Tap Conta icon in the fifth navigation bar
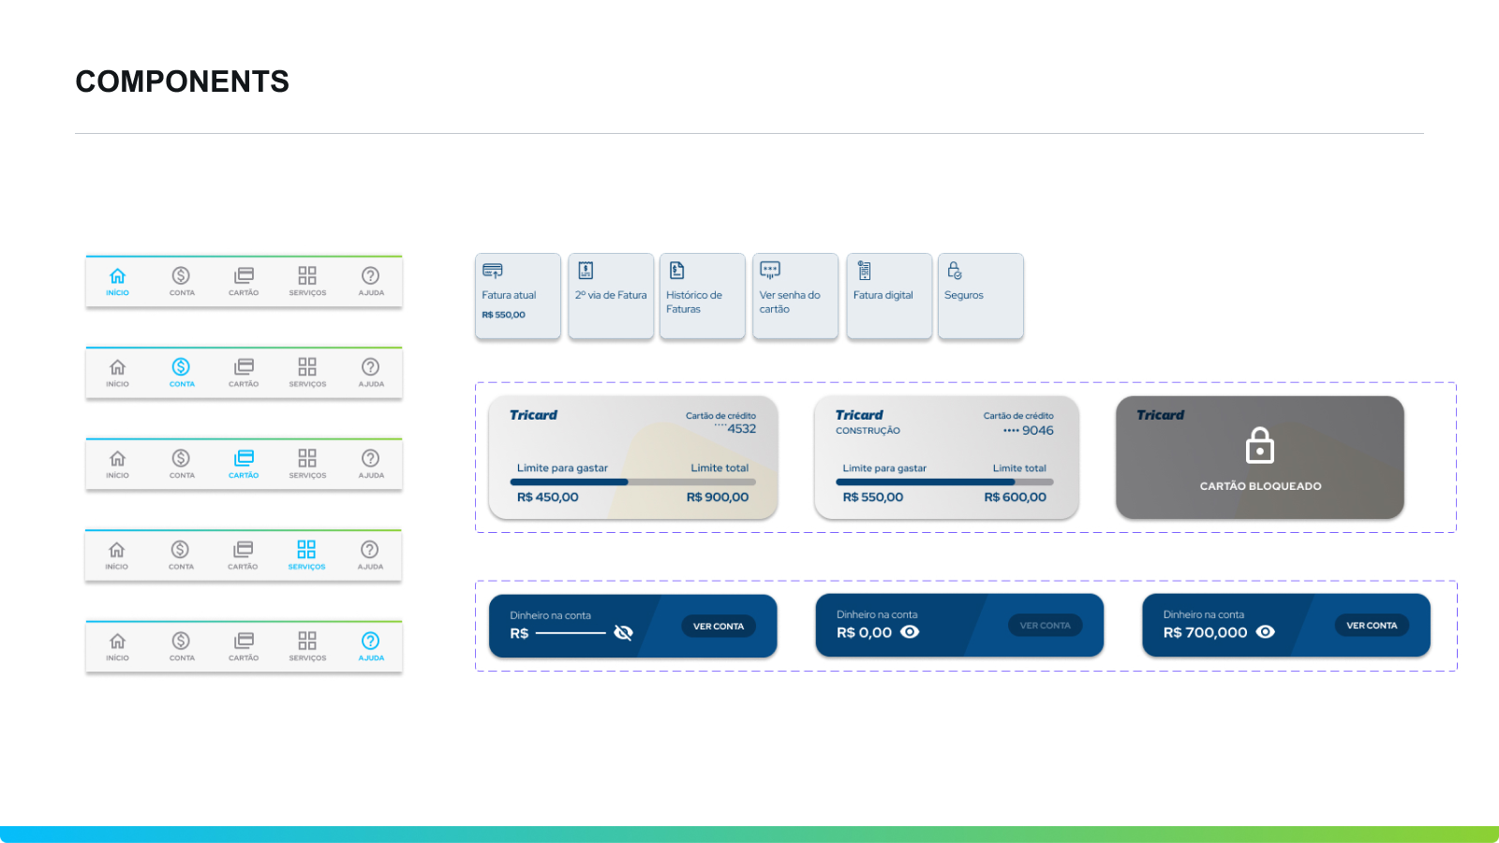The image size is (1499, 843). (x=181, y=641)
